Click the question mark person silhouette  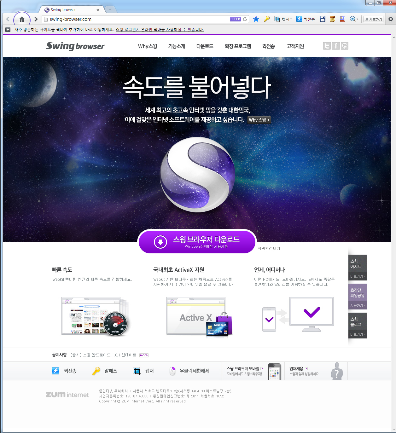(337, 371)
